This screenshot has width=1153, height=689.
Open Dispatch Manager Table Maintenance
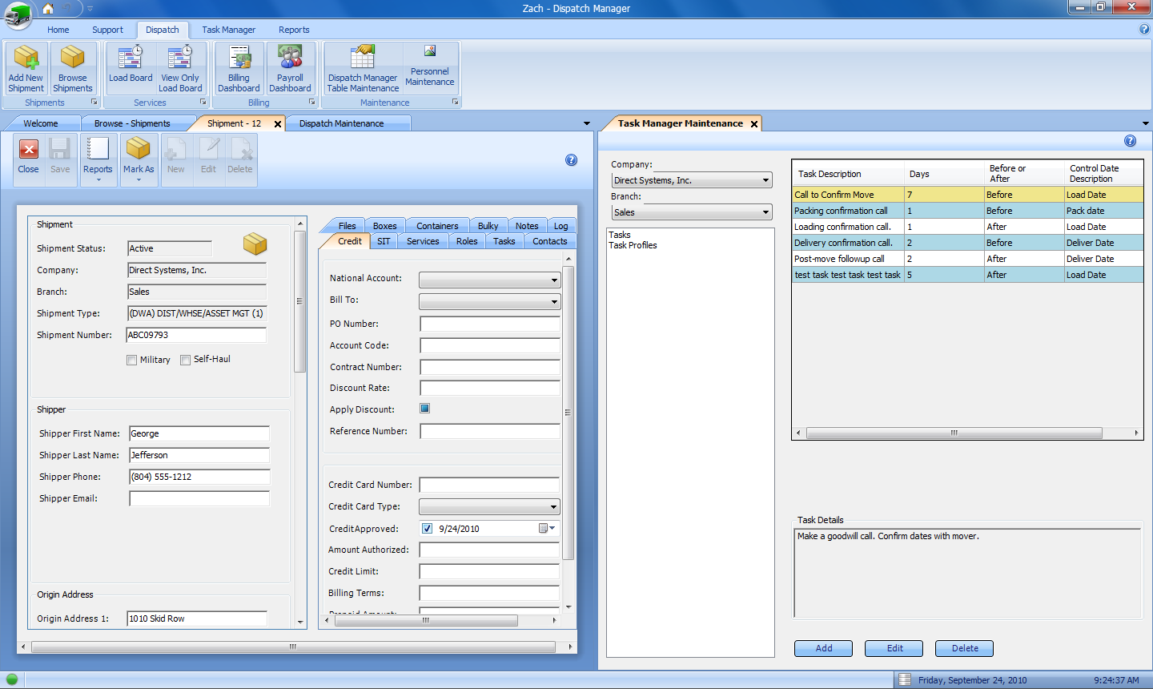(363, 68)
